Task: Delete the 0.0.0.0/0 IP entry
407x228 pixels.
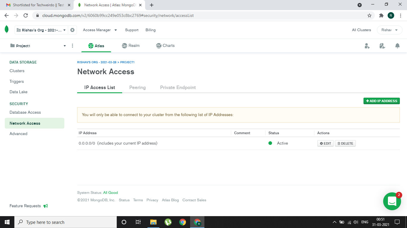Action: (x=345, y=143)
